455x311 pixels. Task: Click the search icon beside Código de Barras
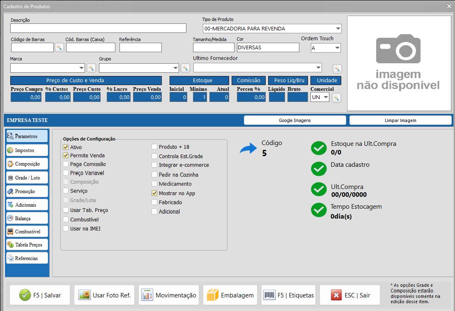tap(59, 47)
